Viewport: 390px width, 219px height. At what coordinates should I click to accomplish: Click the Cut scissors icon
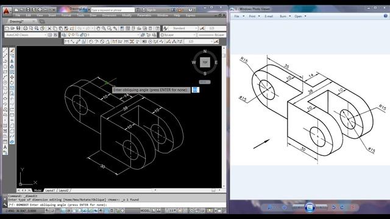(x=49, y=29)
